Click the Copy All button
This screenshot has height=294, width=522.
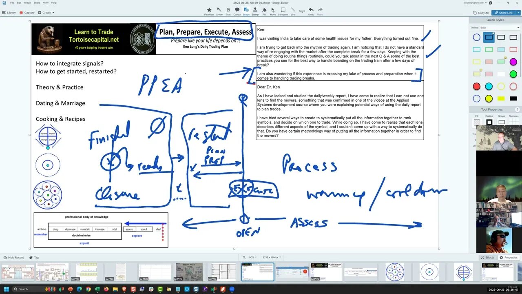[481, 13]
